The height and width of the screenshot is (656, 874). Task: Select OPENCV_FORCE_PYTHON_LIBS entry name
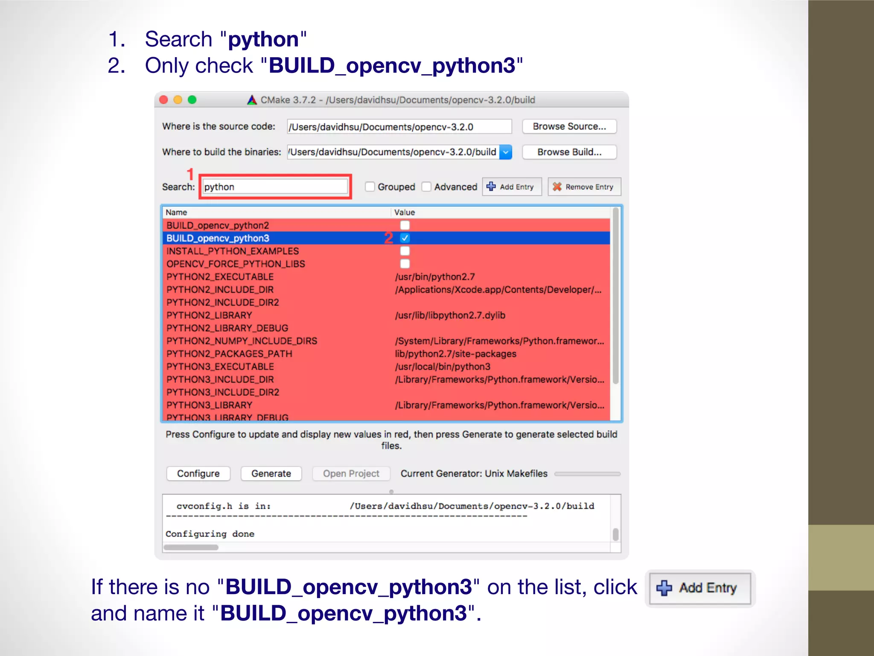point(236,264)
